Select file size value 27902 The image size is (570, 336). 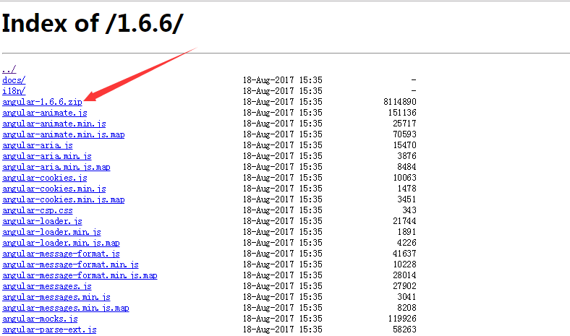click(404, 286)
